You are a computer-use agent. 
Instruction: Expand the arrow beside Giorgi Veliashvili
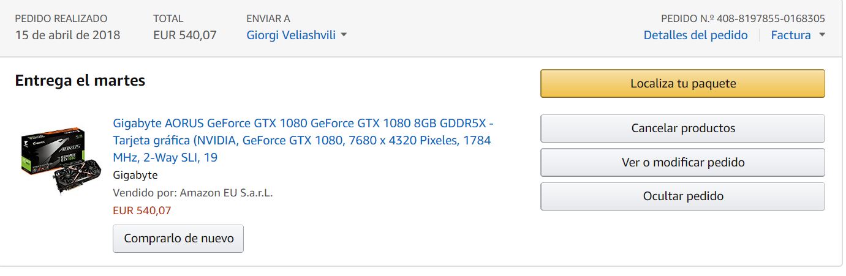pos(344,35)
